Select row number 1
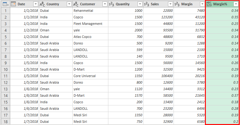This screenshot has height=125, width=240. coord(6,11)
